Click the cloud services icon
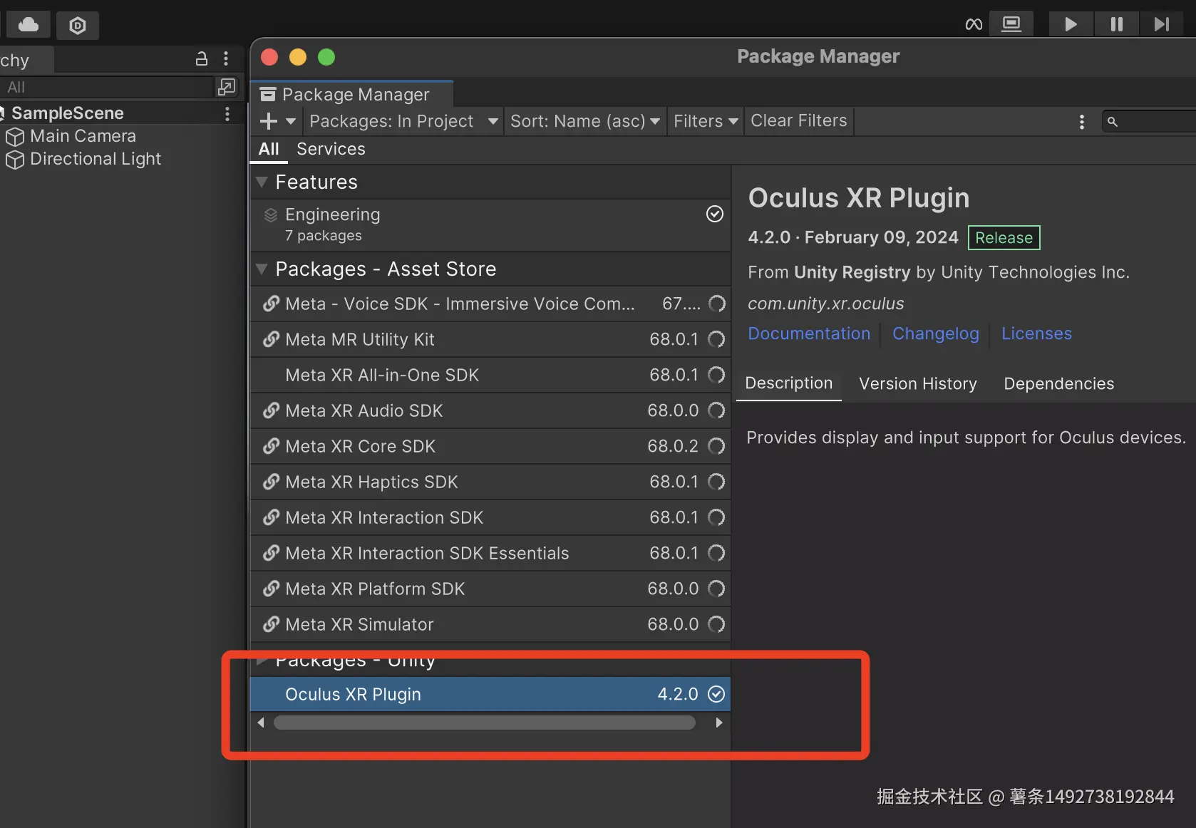This screenshot has width=1196, height=828. pyautogui.click(x=29, y=25)
